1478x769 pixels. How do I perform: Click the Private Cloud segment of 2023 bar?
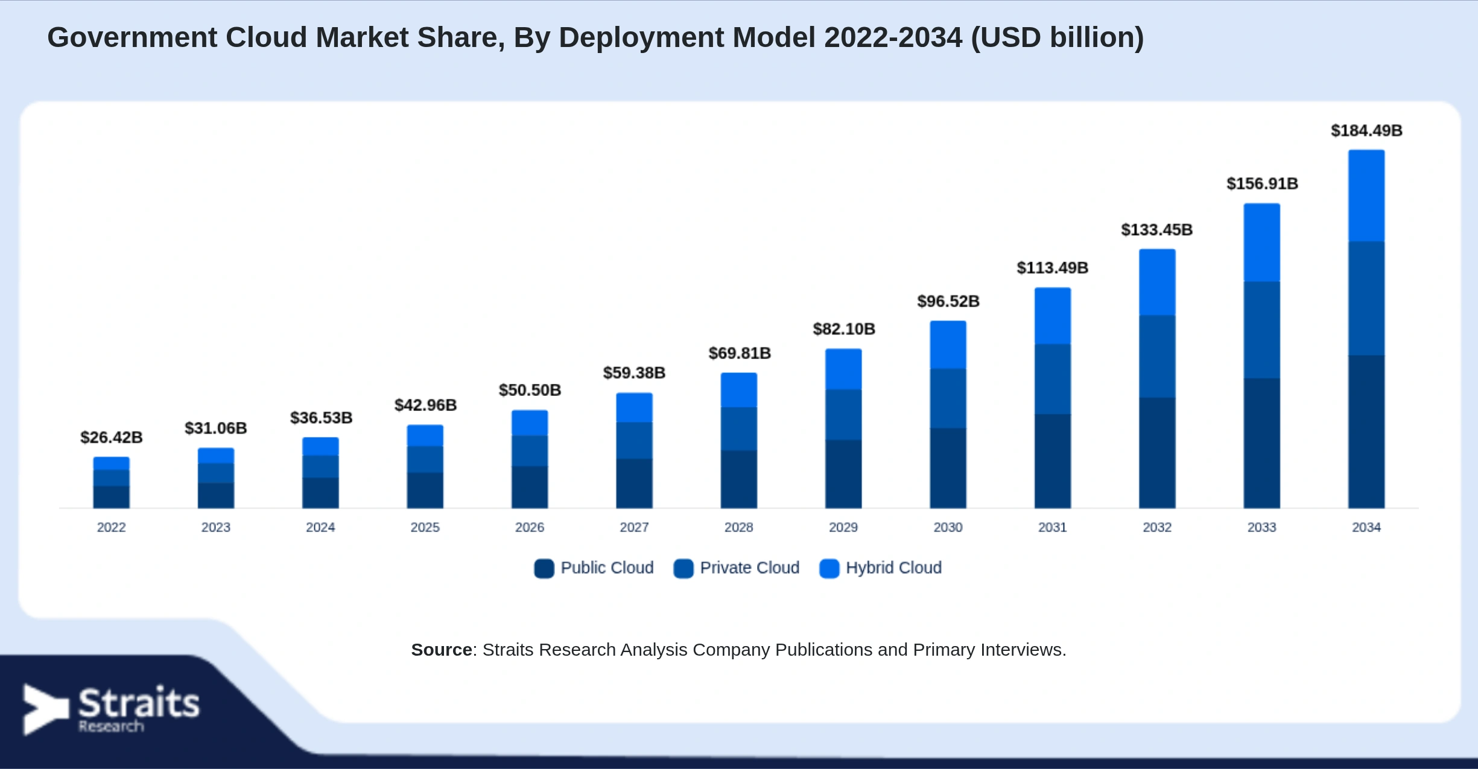pos(216,473)
